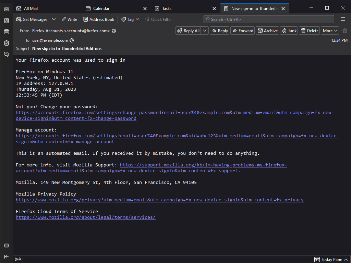Viewport: 351px width, 263px height.
Task: Toggle the Quick Filter
Action: (x=158, y=20)
